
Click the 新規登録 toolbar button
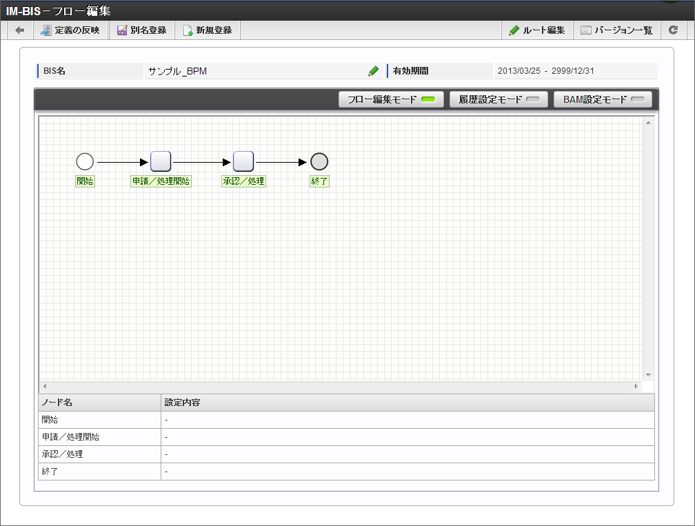(208, 30)
